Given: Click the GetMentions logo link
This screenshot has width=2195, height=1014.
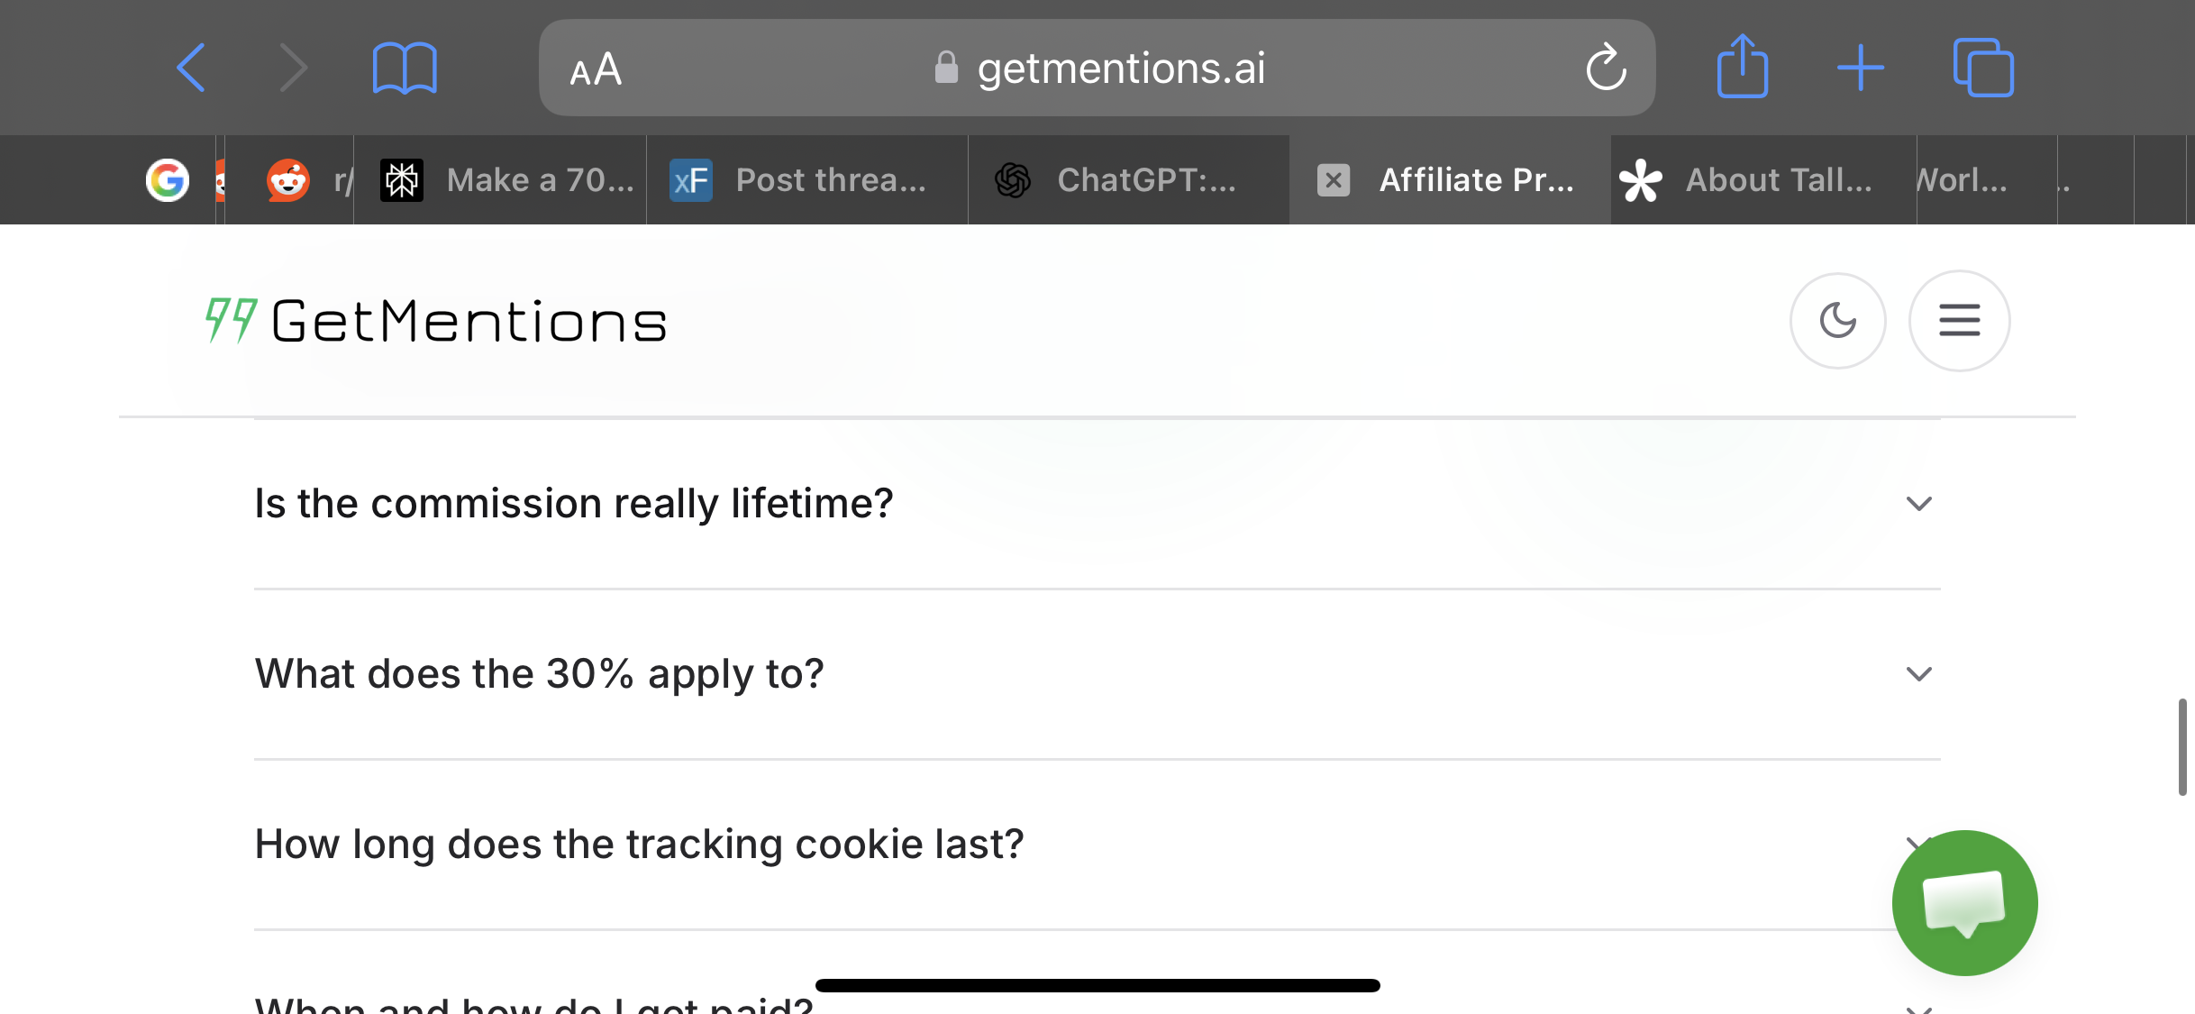Looking at the screenshot, I should click(x=436, y=321).
